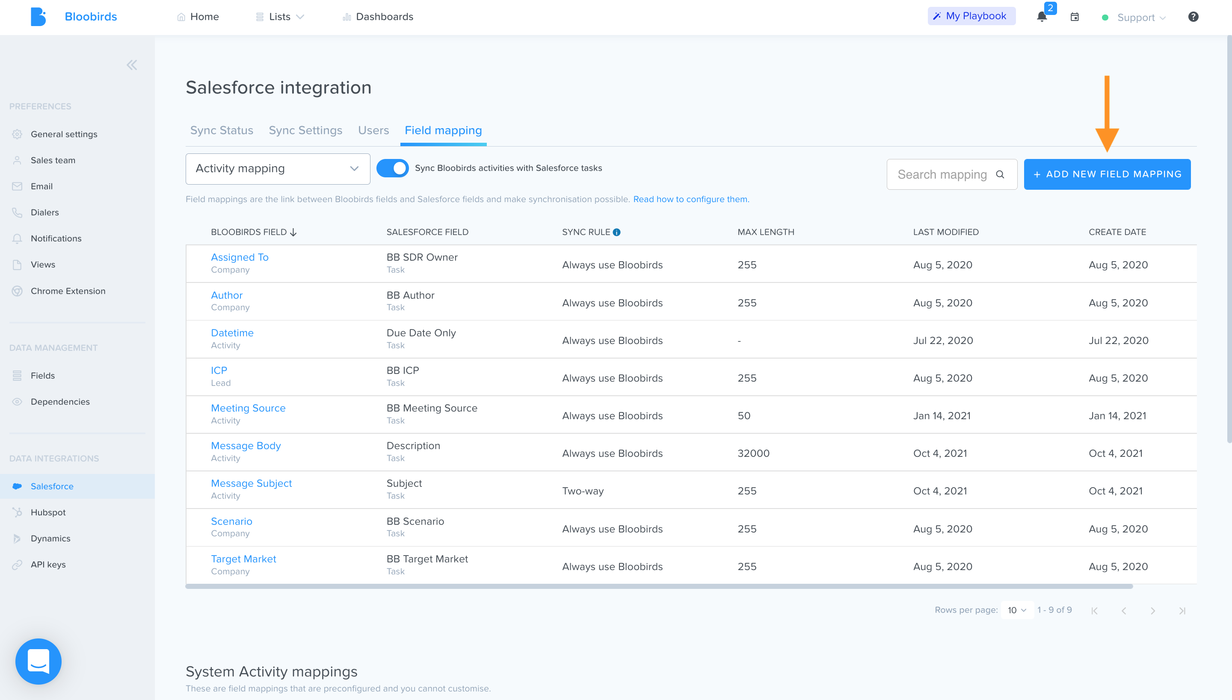Viewport: 1232px width, 700px height.
Task: Click the Views document icon
Action: point(17,265)
